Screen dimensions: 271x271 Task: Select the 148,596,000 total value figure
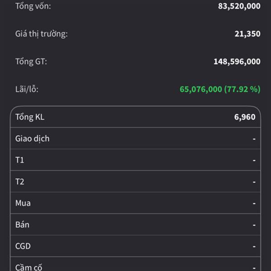pos(237,61)
